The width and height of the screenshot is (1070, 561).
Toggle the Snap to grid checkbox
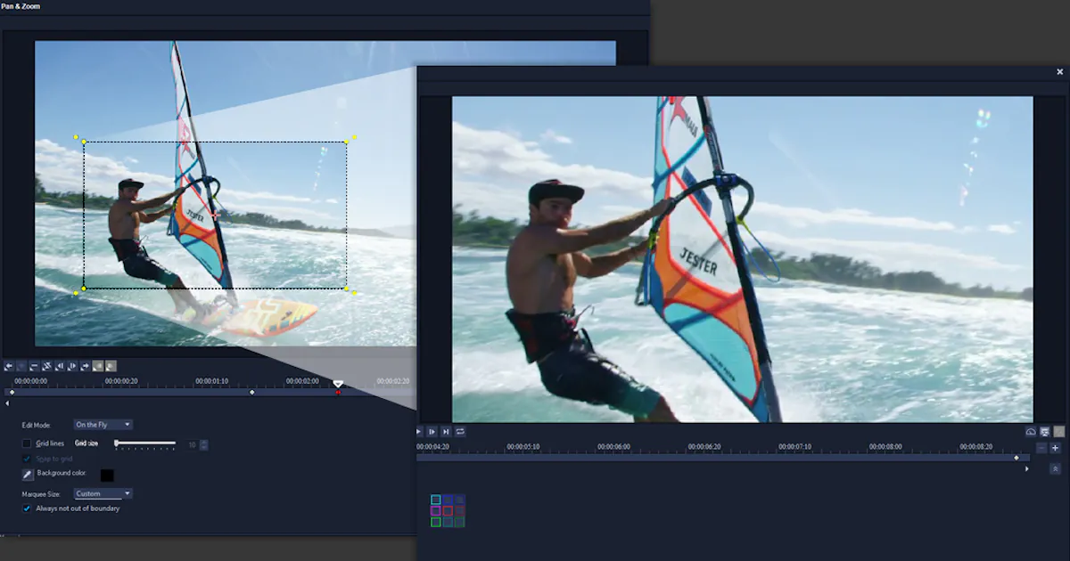pyautogui.click(x=27, y=459)
